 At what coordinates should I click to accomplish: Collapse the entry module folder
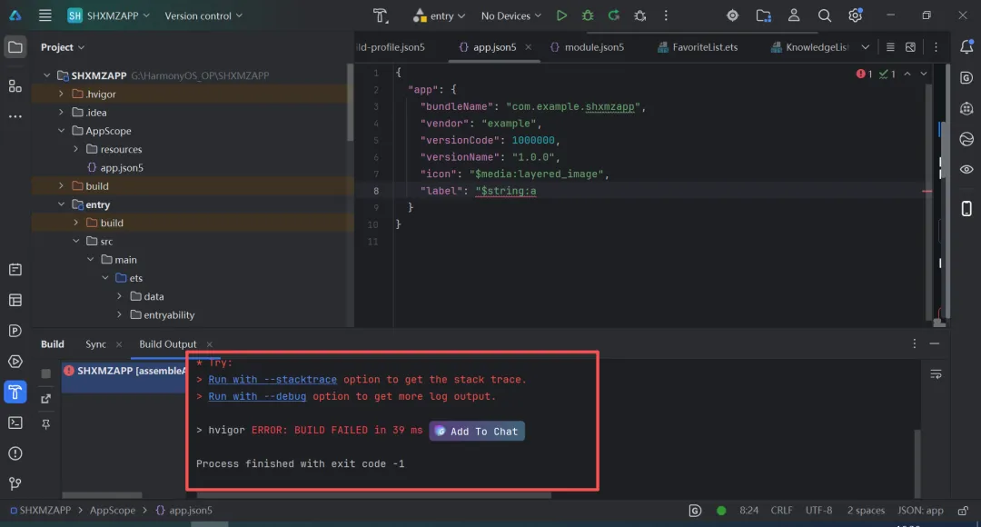(61, 204)
